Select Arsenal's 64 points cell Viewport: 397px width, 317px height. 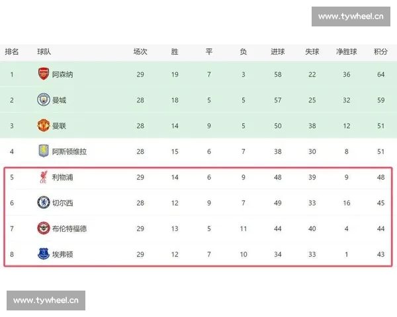pos(380,75)
